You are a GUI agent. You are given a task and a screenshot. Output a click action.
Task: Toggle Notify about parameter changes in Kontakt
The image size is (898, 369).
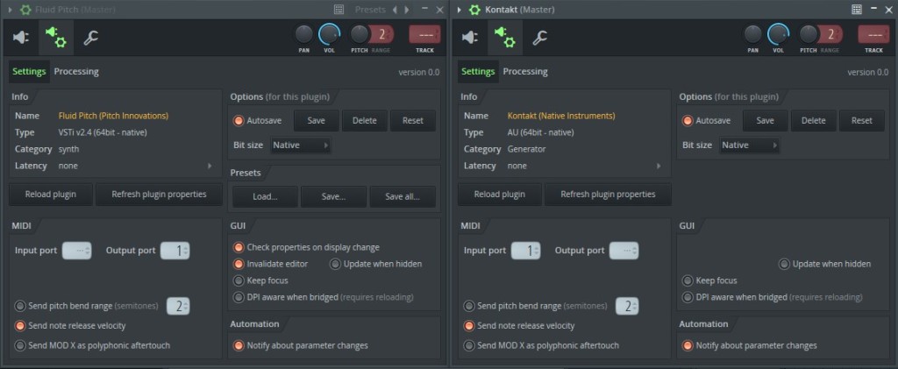(688, 345)
